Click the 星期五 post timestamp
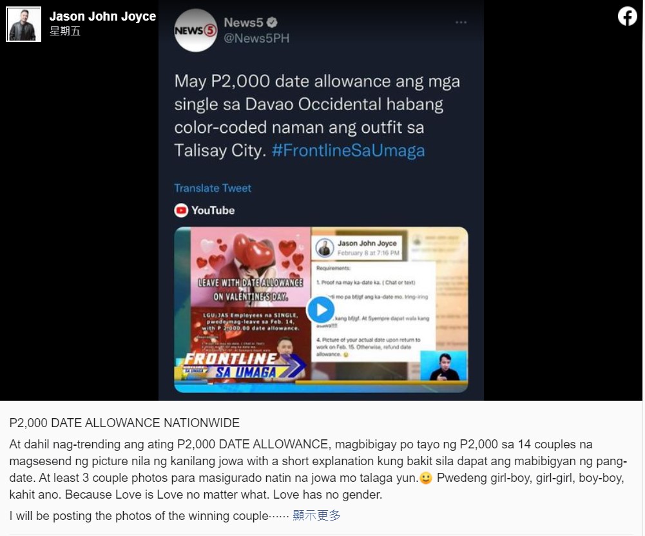The height and width of the screenshot is (536, 645). (x=65, y=32)
